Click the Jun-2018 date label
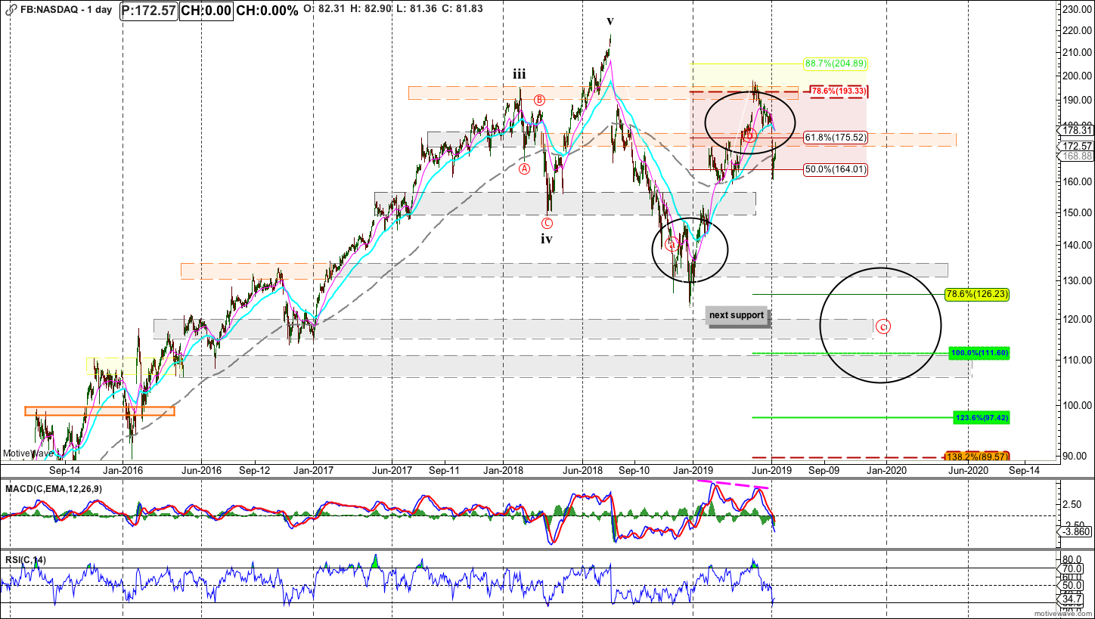 pyautogui.click(x=582, y=470)
